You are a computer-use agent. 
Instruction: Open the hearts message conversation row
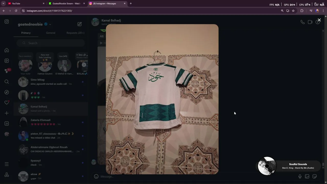[x=51, y=95]
